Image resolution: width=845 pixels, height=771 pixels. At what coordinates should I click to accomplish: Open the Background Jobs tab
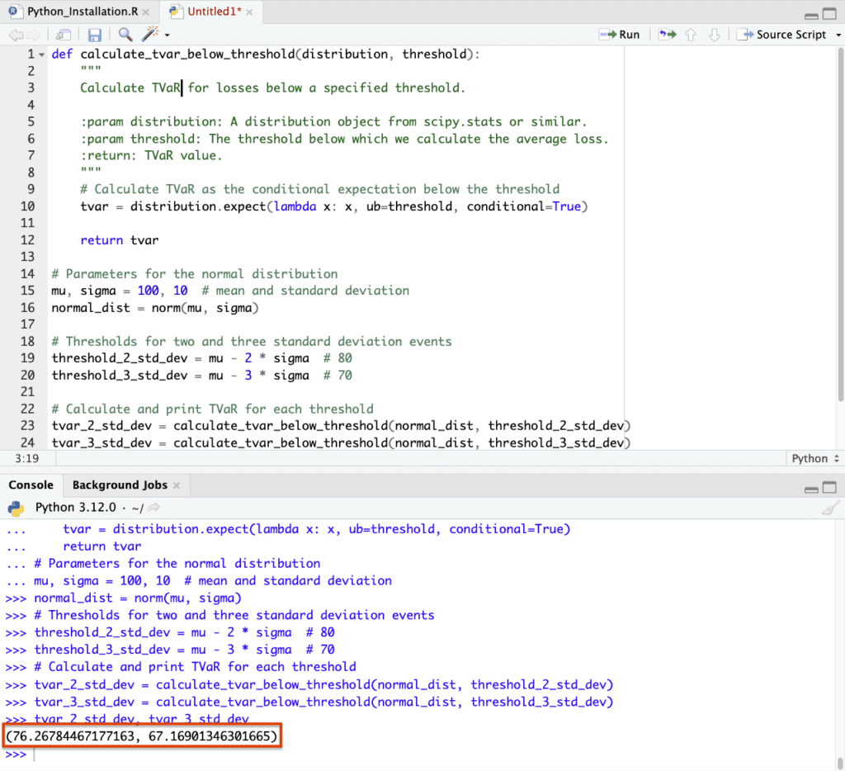pyautogui.click(x=120, y=485)
